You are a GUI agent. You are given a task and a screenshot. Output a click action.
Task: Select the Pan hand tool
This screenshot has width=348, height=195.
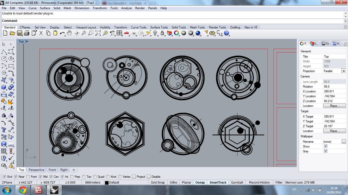[69, 33]
